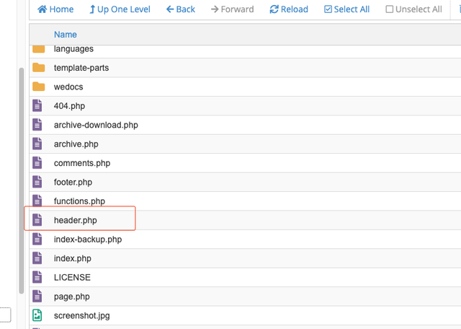The image size is (461, 329).
Task: Click the wedocs folder icon
Action: (x=38, y=87)
